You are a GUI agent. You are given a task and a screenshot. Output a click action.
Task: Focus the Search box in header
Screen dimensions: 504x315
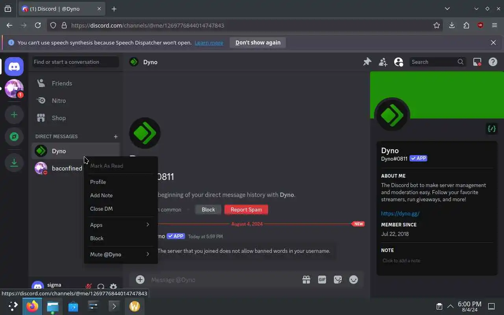(x=437, y=62)
